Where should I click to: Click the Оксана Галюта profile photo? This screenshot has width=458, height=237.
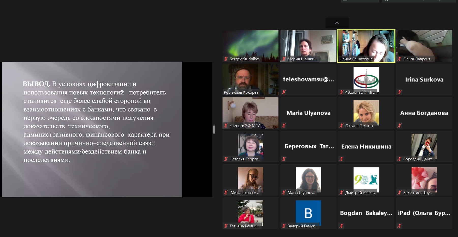[366, 113]
